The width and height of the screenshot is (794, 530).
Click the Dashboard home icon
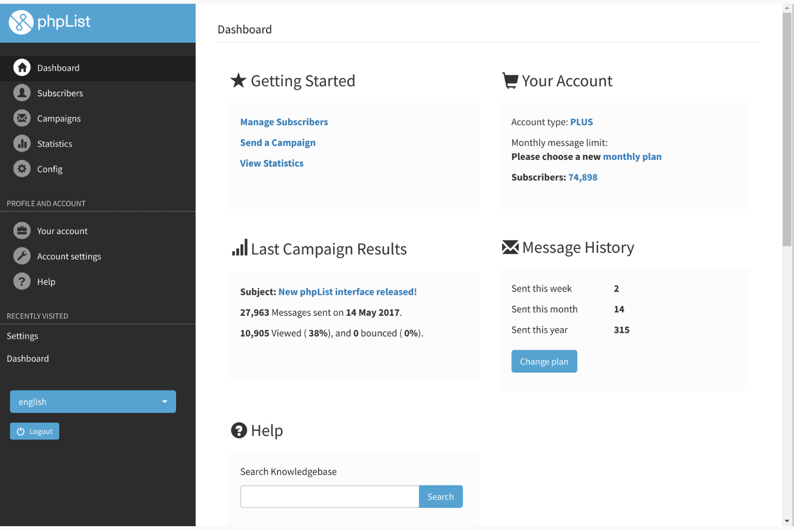tap(22, 68)
